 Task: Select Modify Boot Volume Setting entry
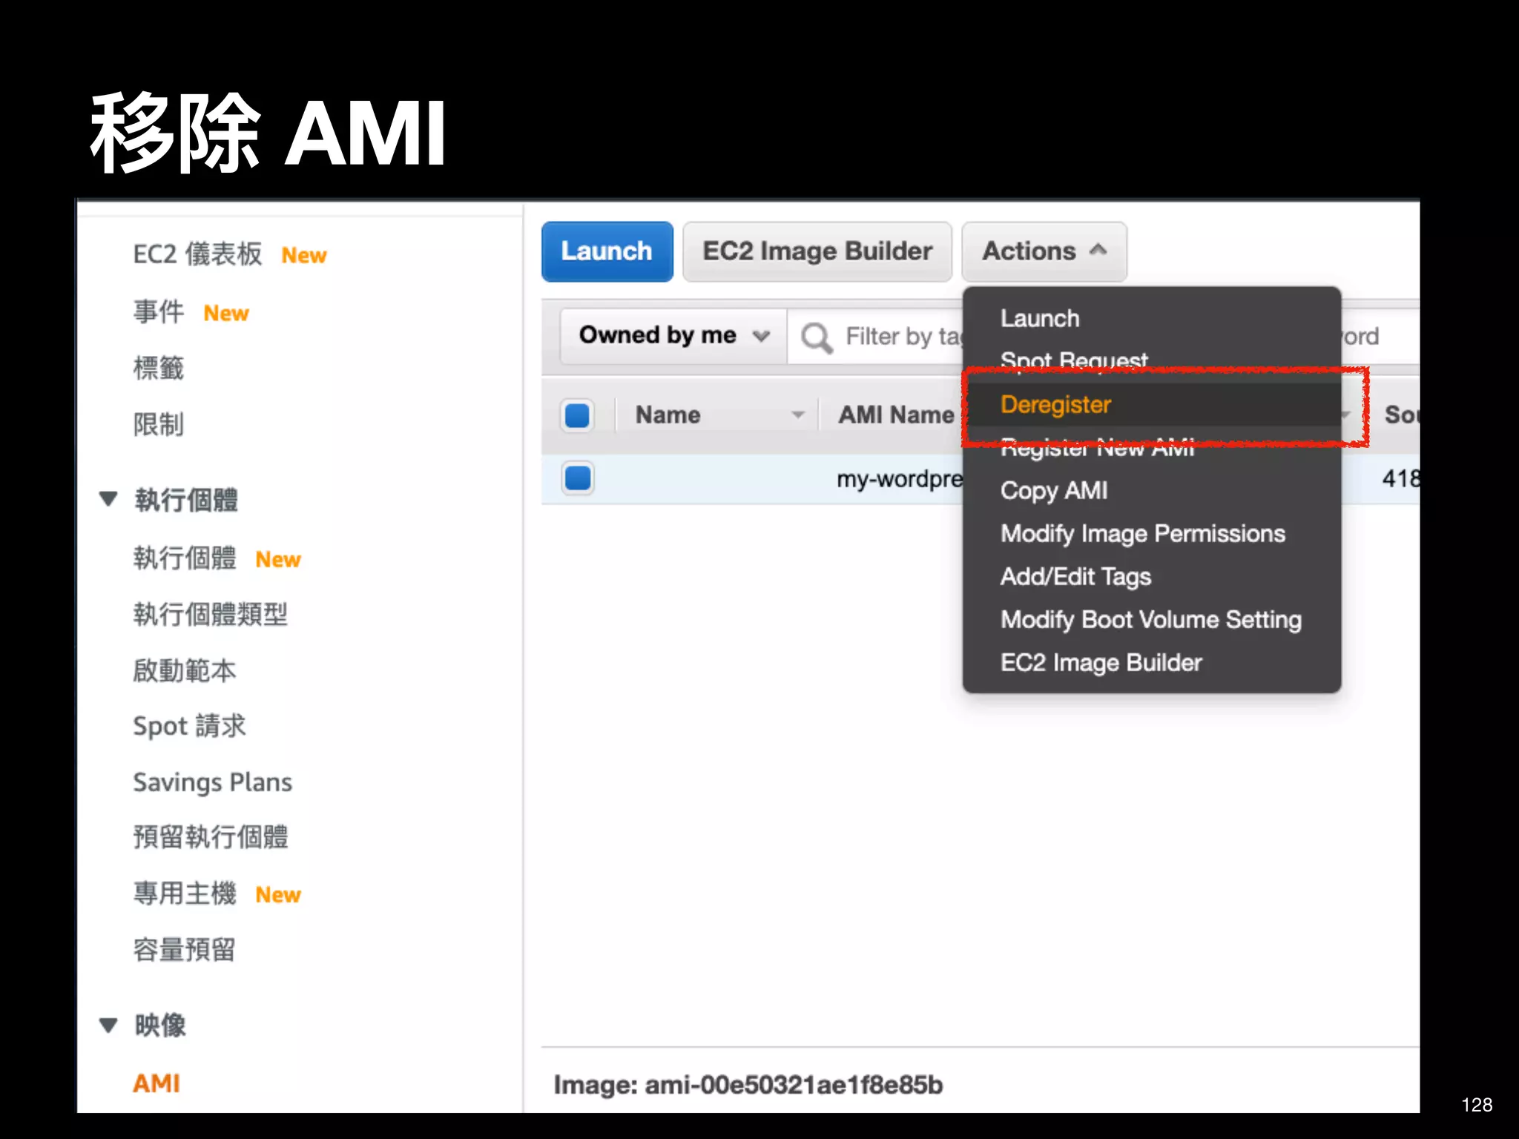point(1150,620)
